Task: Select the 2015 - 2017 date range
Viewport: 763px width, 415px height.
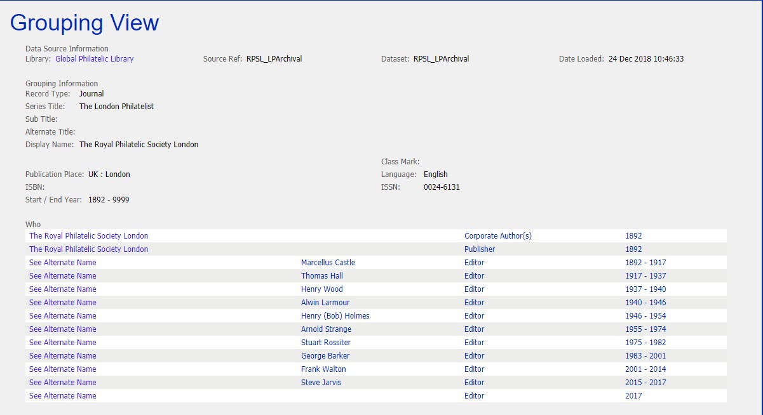Action: (x=645, y=383)
